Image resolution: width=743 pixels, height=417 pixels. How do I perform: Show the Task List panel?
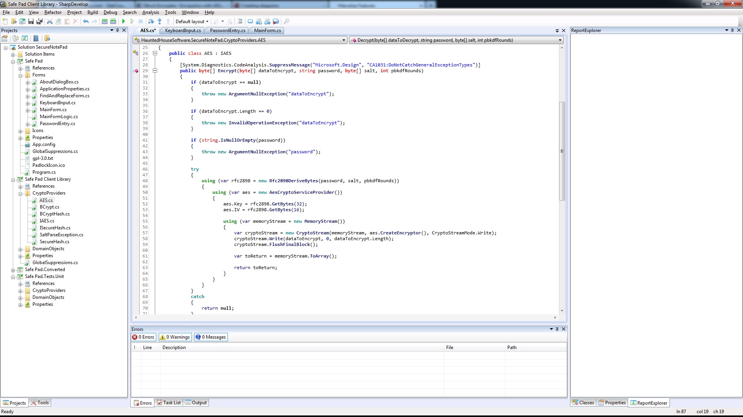coord(169,402)
